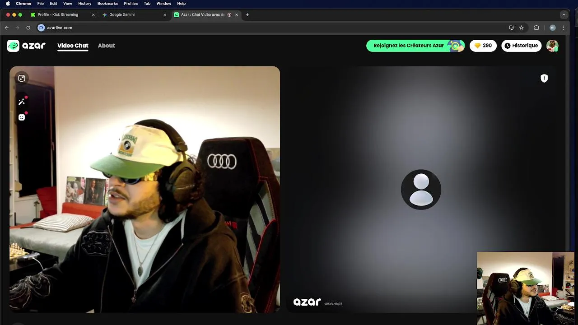This screenshot has width=578, height=325.
Task: Open the Apple menu
Action: click(x=8, y=3)
